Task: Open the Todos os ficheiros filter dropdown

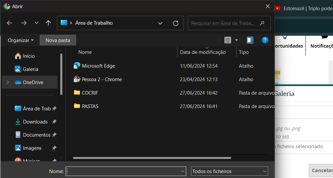Action: pyautogui.click(x=229, y=171)
